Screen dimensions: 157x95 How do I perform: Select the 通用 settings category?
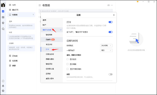click(52, 20)
